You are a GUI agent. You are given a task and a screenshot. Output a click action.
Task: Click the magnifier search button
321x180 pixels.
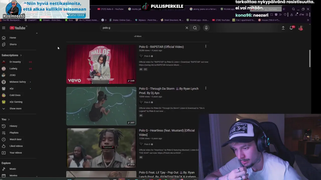tap(195, 28)
